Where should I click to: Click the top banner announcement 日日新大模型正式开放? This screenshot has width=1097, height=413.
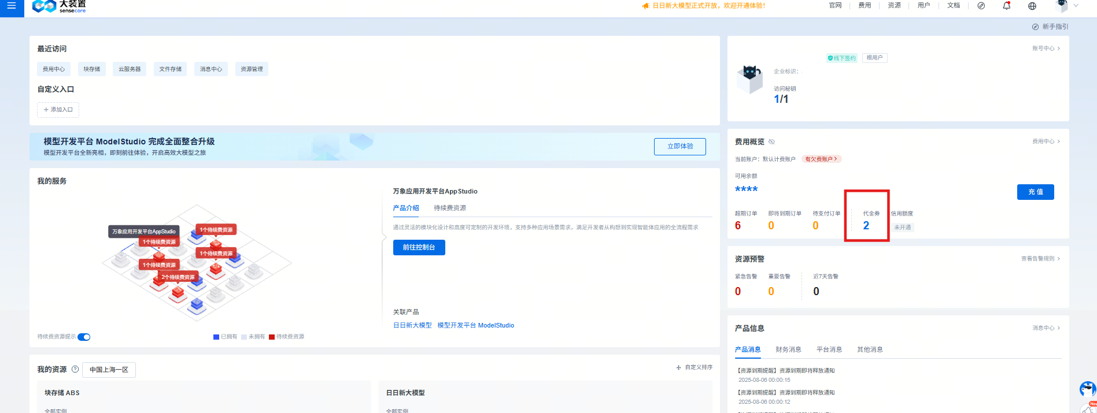click(708, 6)
